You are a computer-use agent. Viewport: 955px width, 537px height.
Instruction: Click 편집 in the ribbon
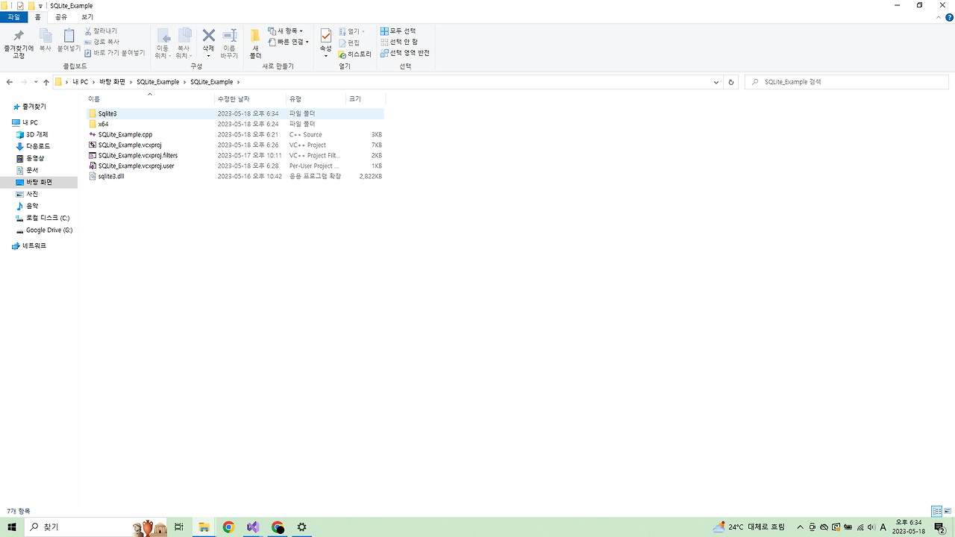[x=348, y=43]
